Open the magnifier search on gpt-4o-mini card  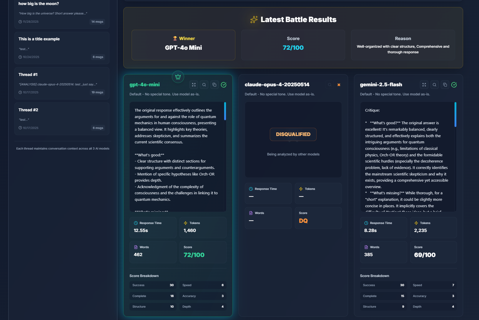[204, 84]
